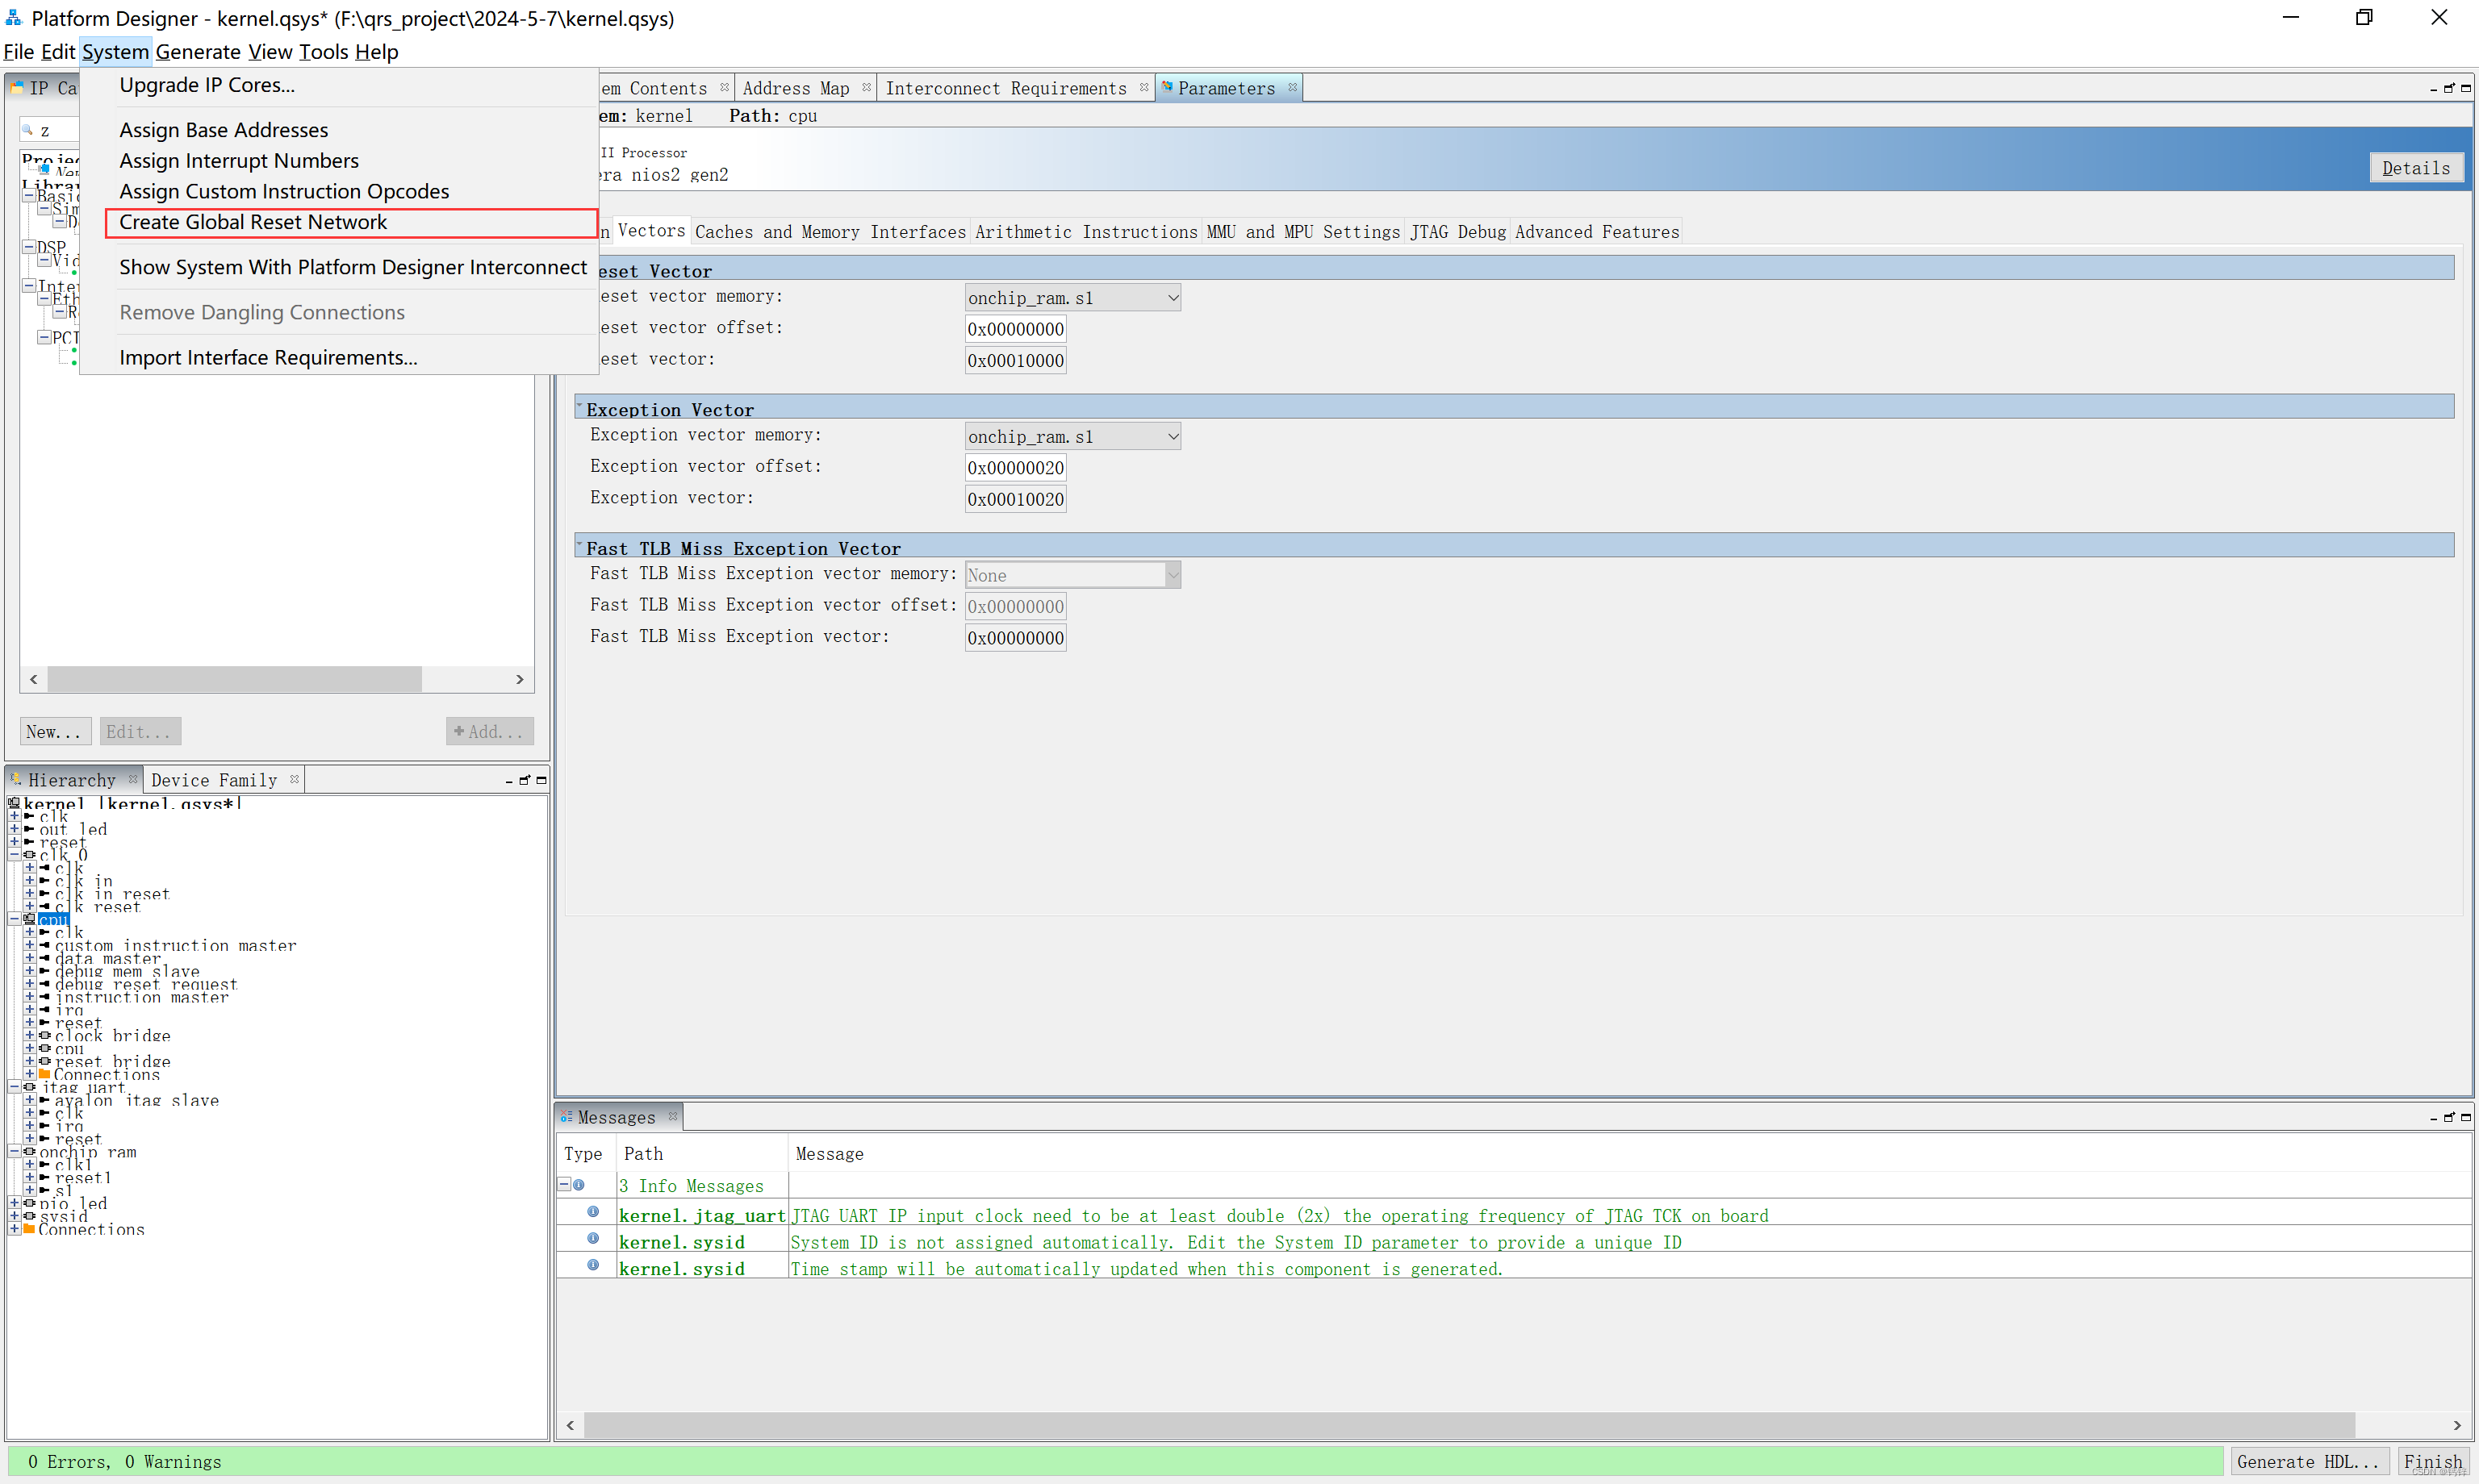
Task: Close the Parameters tab with its X icon
Action: [x=1293, y=88]
